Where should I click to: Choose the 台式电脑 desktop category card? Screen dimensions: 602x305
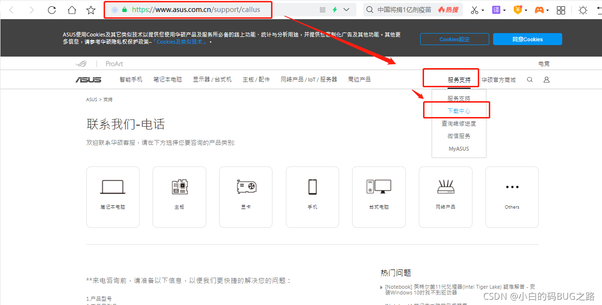(379, 197)
